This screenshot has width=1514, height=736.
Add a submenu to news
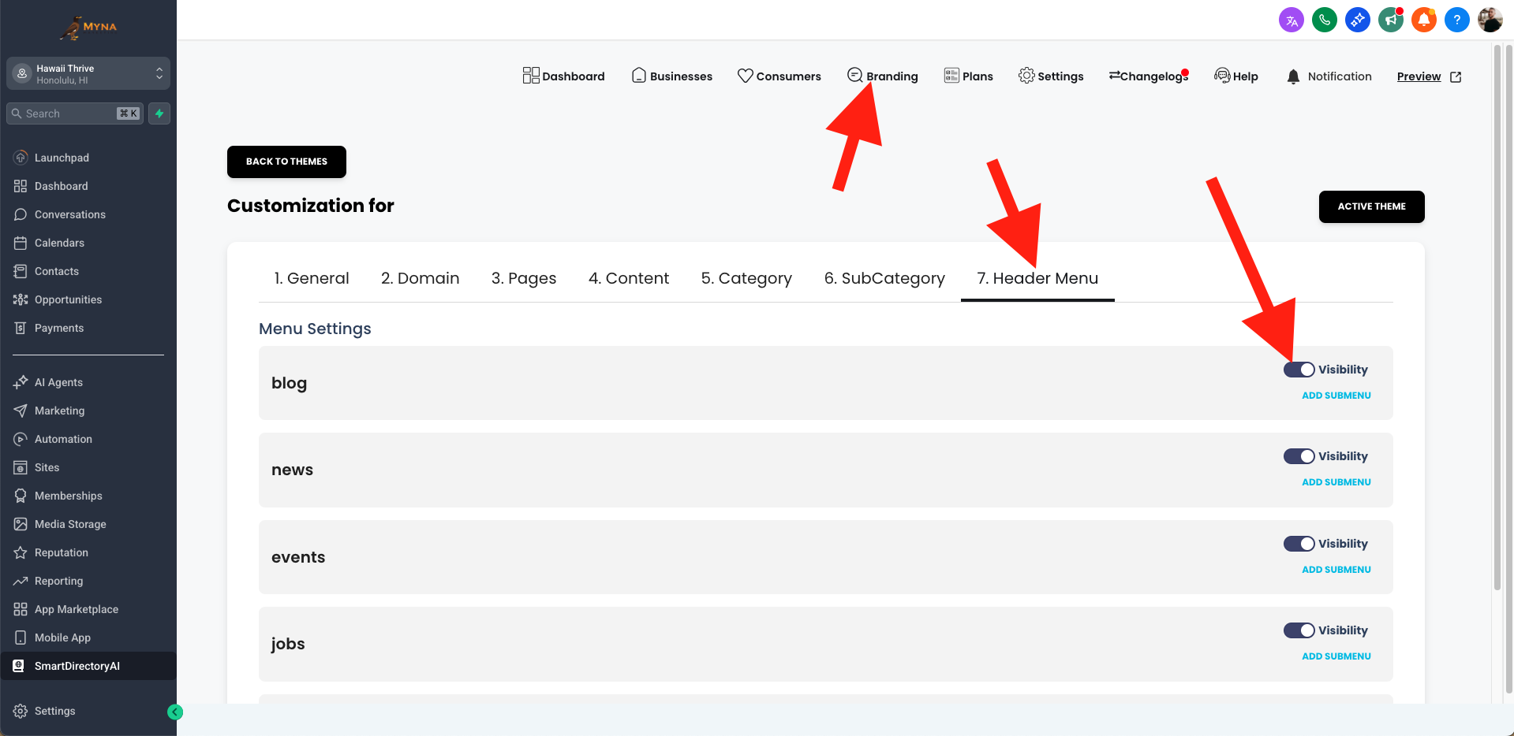(x=1336, y=482)
